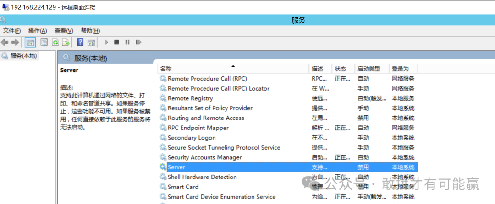Open the 文件(F) menu

[x=12, y=31]
